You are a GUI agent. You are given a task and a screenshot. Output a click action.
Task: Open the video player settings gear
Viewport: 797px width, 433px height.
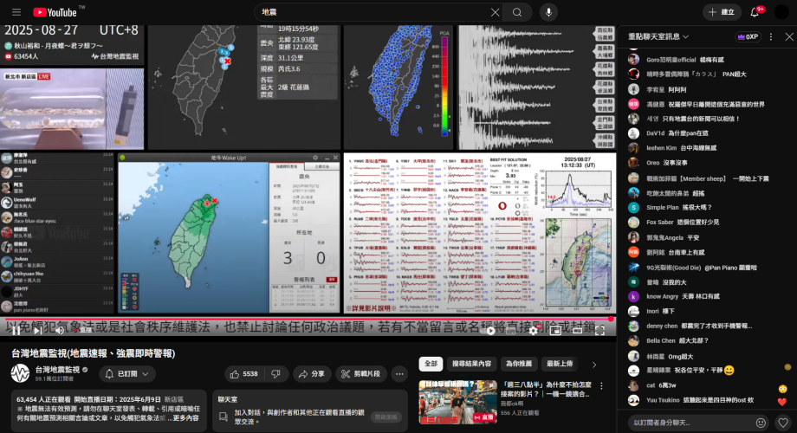[533, 331]
